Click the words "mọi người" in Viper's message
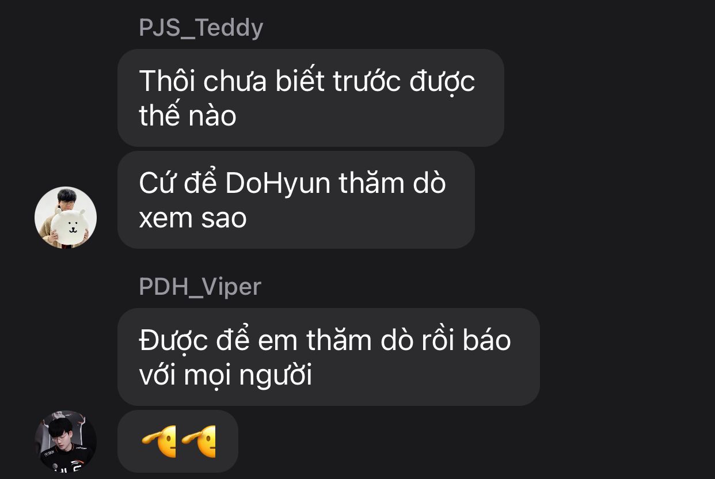 [248, 376]
